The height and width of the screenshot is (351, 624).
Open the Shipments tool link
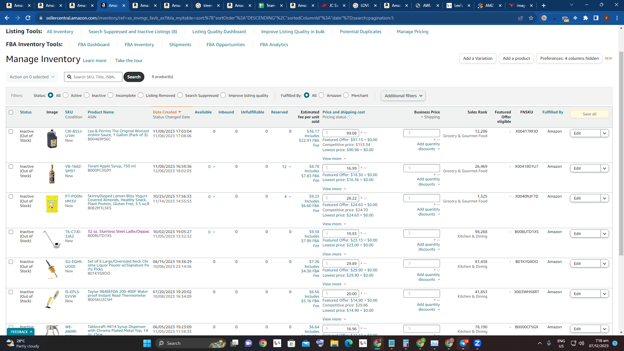[180, 45]
